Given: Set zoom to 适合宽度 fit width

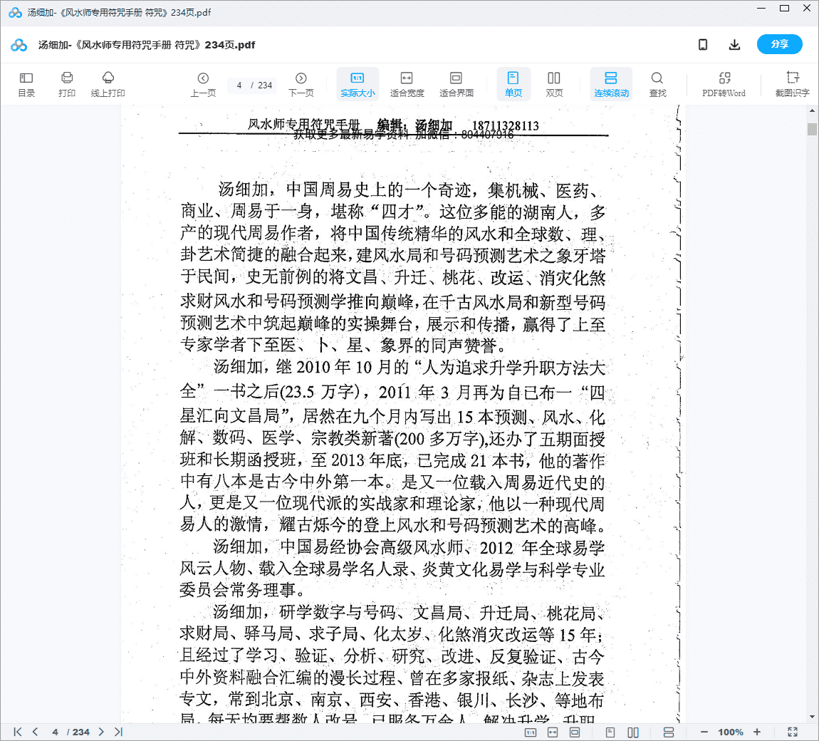Looking at the screenshot, I should tap(407, 83).
